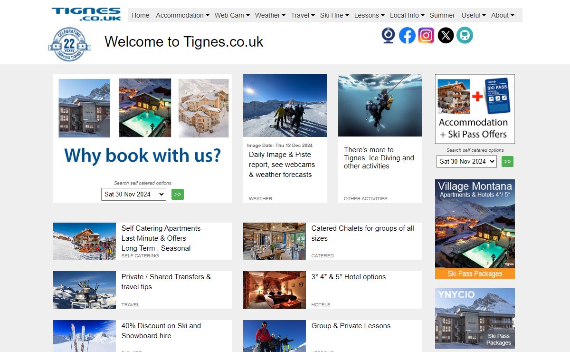Viewport: 570px width, 352px height.
Task: Open date select under Accommodation + Ski Pass Offers
Action: [466, 161]
